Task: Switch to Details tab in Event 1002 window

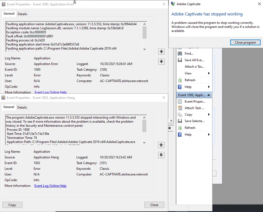Action: [22, 107]
